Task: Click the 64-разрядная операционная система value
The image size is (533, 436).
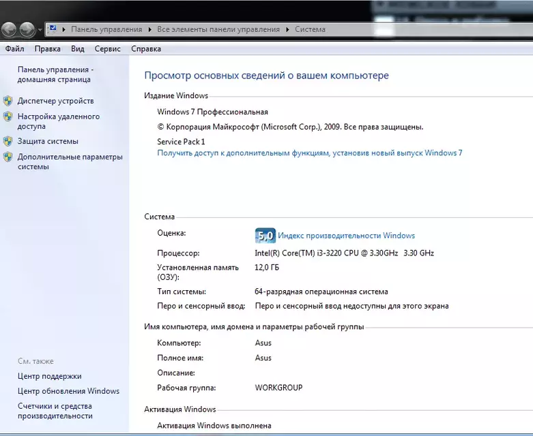Action: click(321, 292)
